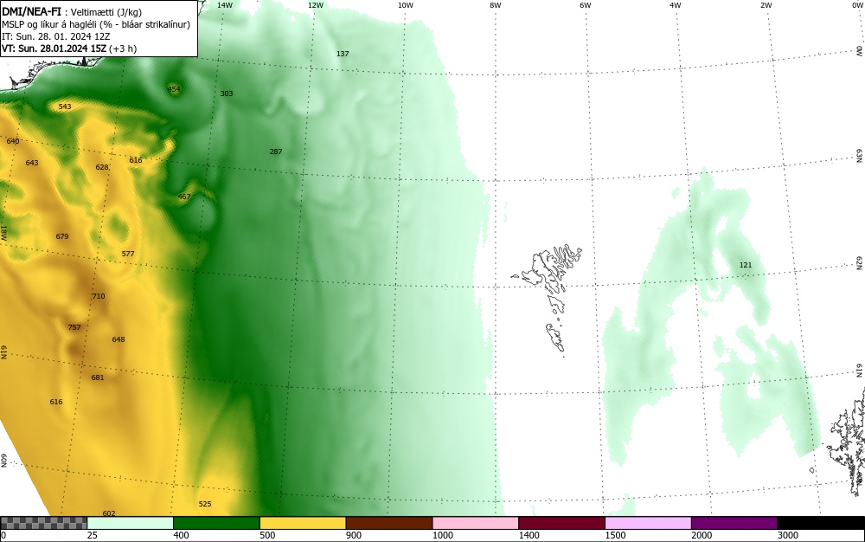Click the 2W longitude label
Screen dimensions: 865x542
pos(766,5)
